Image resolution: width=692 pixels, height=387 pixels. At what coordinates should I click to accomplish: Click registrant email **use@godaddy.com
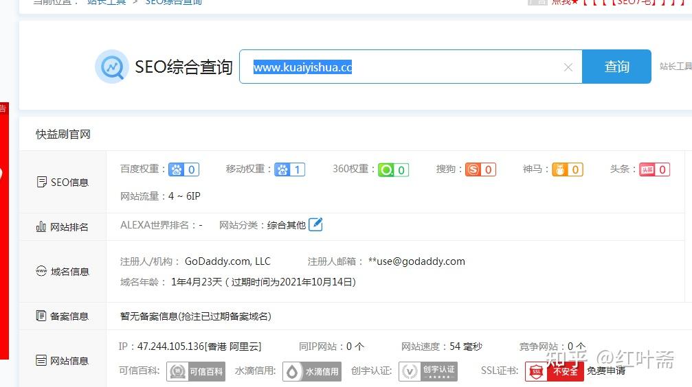click(x=416, y=261)
